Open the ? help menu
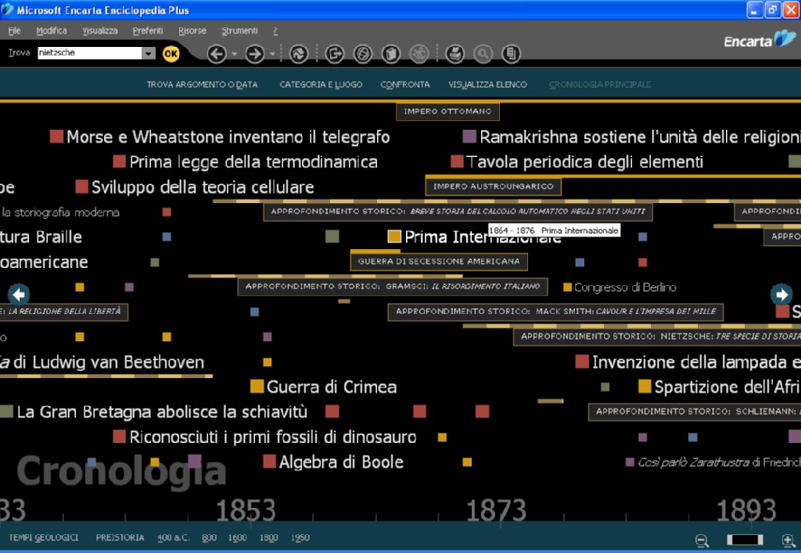This screenshot has height=553, width=801. coord(276,31)
